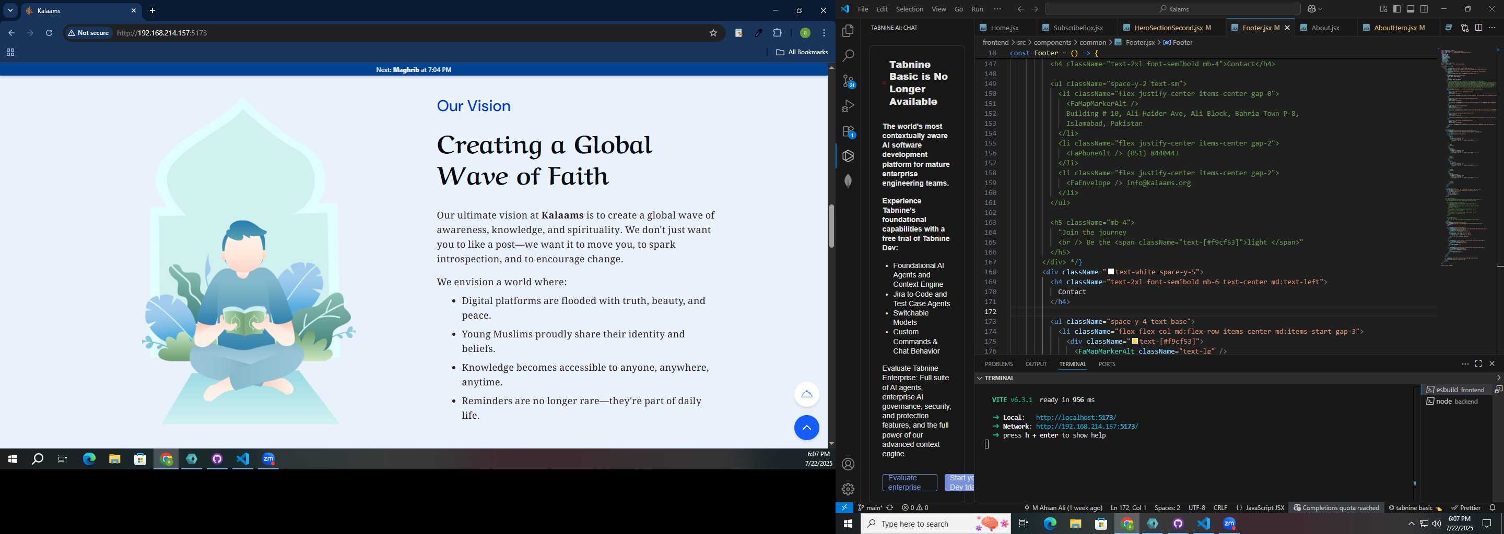This screenshot has width=1504, height=534.
Task: Click the Customize Layout icon in VS Code
Action: coord(1383,9)
